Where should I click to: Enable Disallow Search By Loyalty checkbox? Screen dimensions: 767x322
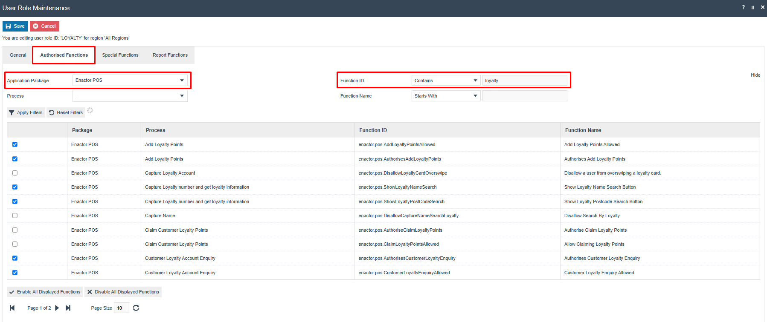[15, 216]
